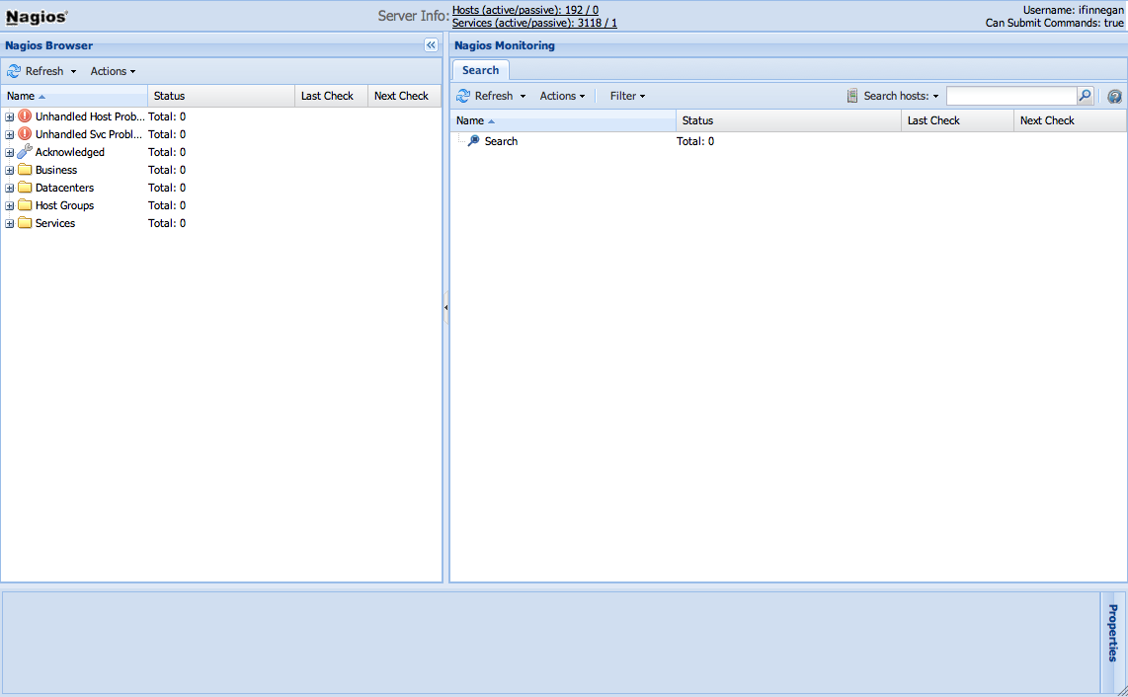Open the Services (active/passive) link
Image resolution: width=1128 pixels, height=697 pixels.
click(x=534, y=23)
